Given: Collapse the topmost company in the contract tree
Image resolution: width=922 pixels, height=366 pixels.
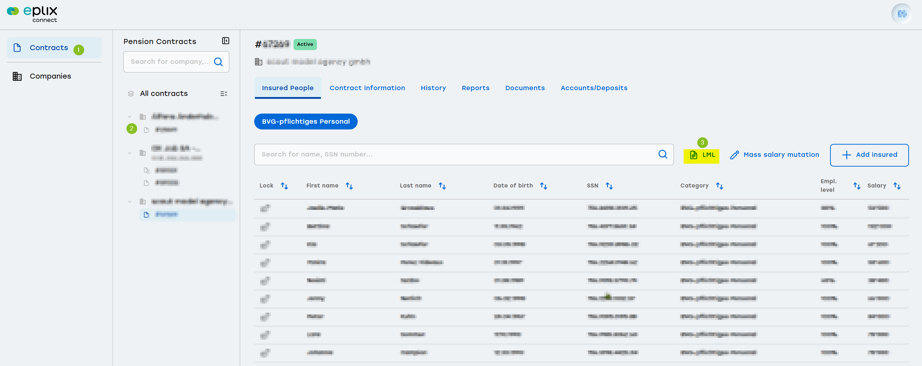Looking at the screenshot, I should (130, 116).
